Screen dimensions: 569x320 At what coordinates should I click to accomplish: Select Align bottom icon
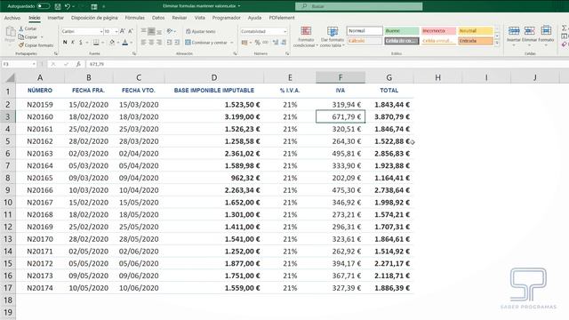pyautogui.click(x=159, y=32)
